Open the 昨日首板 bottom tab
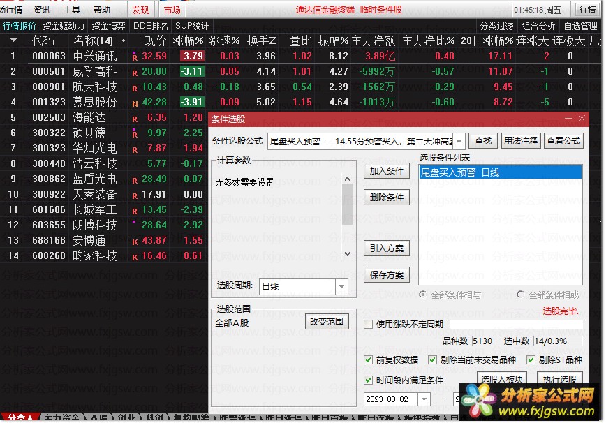The image size is (606, 423). 330,417
